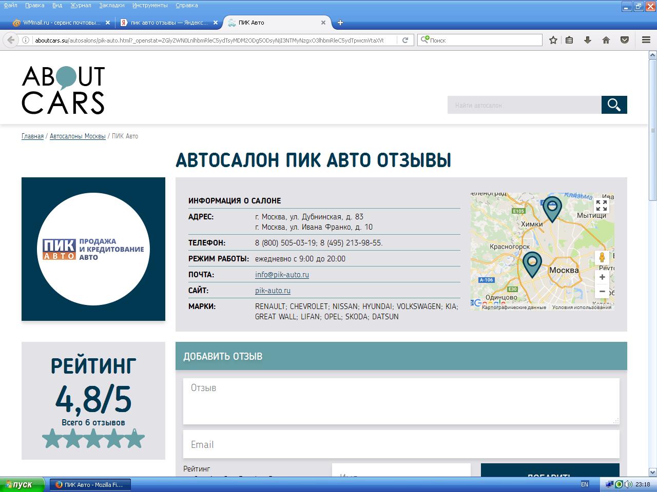Screen dimensions: 657x492
Task: Click the browser Поиск search box
Action: (x=480, y=40)
